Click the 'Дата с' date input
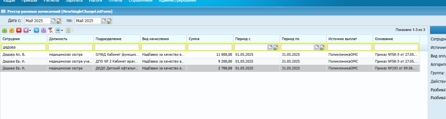 [x=38, y=21]
